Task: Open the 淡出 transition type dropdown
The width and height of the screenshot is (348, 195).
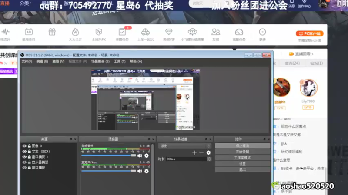Action: (x=184, y=146)
